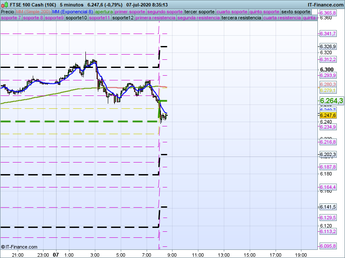Select the Precio legend label
This screenshot has width=345, height=258.
point(7,12)
